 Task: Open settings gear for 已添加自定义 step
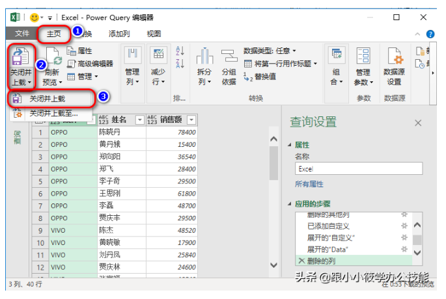(x=404, y=226)
